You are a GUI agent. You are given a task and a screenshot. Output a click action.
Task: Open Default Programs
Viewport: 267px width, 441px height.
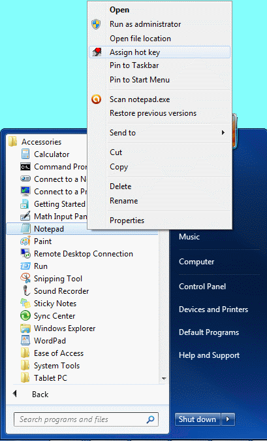coord(209,332)
